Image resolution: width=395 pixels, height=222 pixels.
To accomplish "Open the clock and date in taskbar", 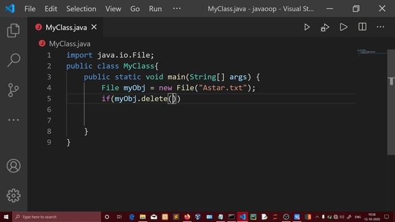I will [x=372, y=217].
